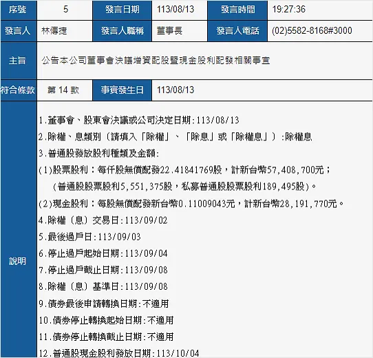The height and width of the screenshot is (358, 373).
Task: Click the 發言時間 header cell
Action: [x=237, y=10]
